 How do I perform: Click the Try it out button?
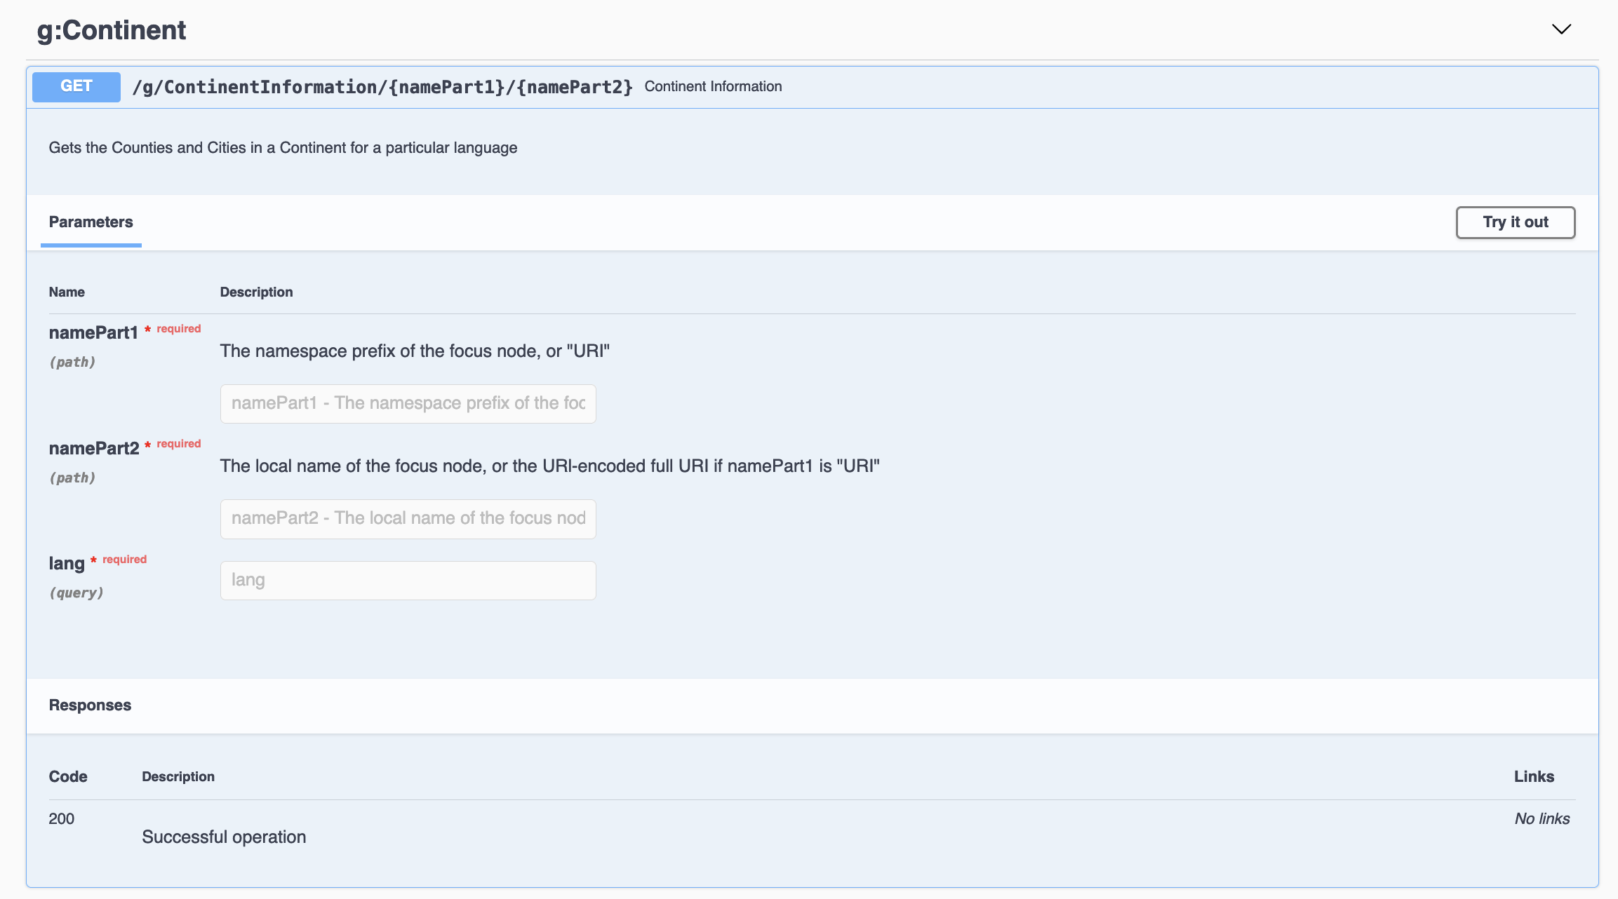click(x=1515, y=222)
